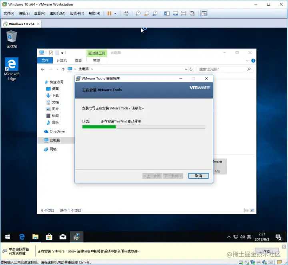Expand the address bar history dropdown
The width and height of the screenshot is (288, 265).
click(x=186, y=69)
